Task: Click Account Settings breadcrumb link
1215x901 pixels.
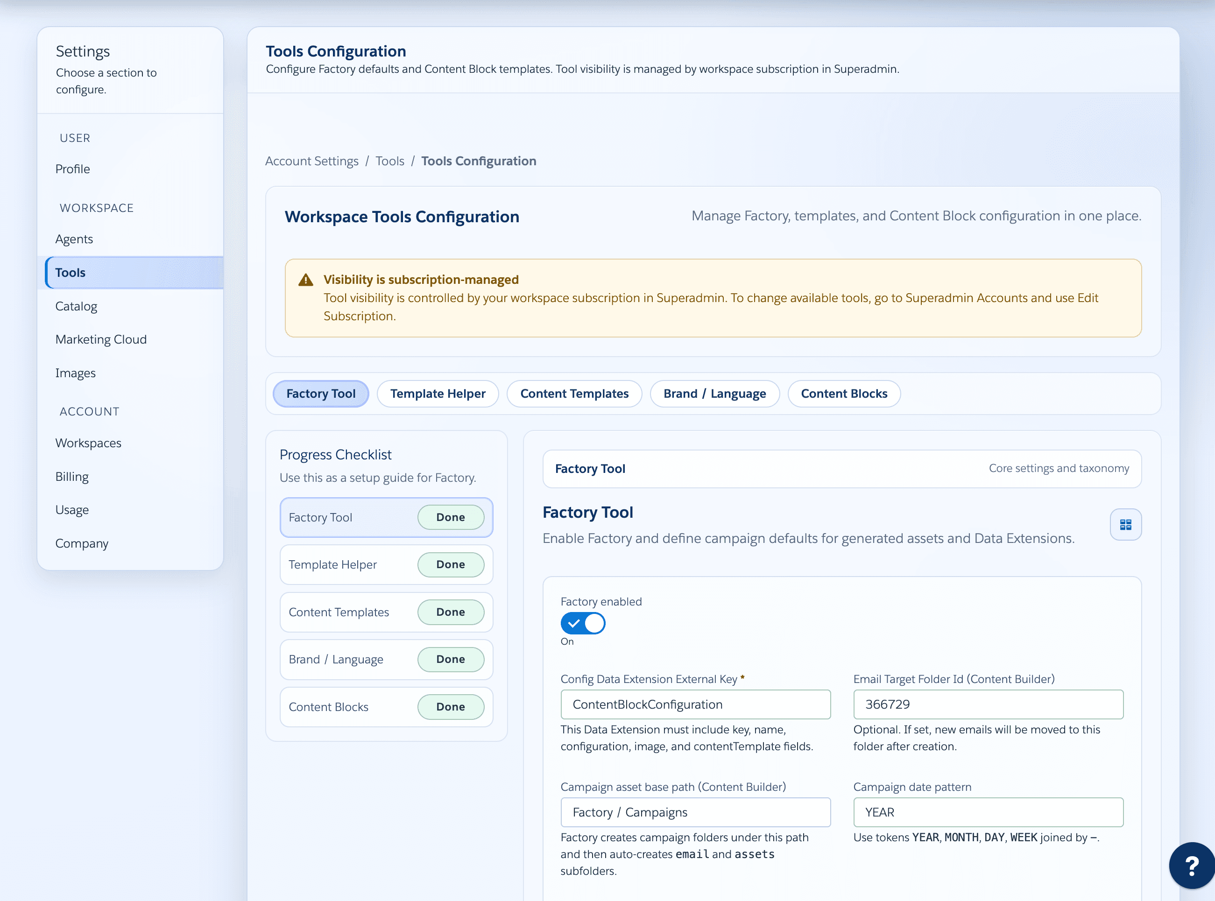Action: click(311, 161)
